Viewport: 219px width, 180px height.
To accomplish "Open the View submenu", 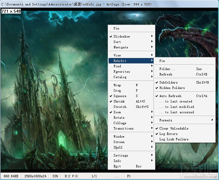I will 132,55.
